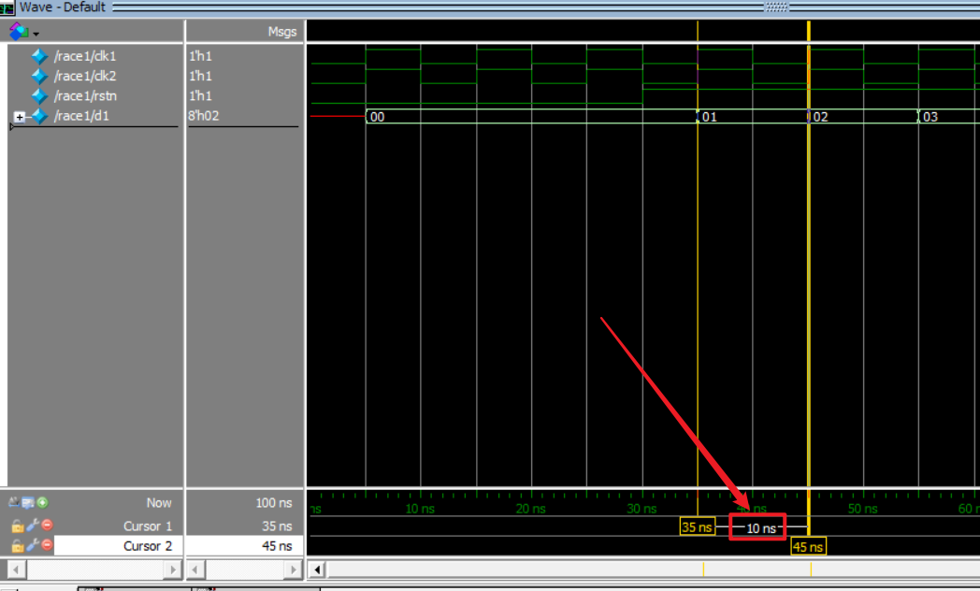
Task: Click the 02 segment of d1 waveform
Action: point(863,117)
